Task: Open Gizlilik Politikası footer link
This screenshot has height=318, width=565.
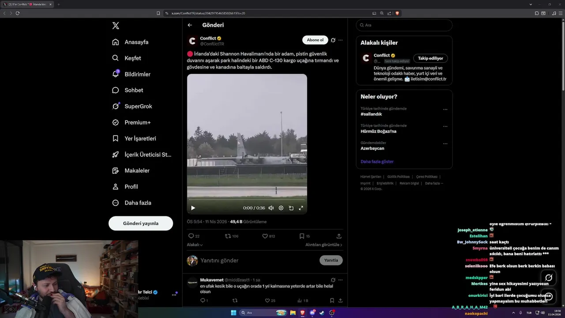Action: point(399,177)
